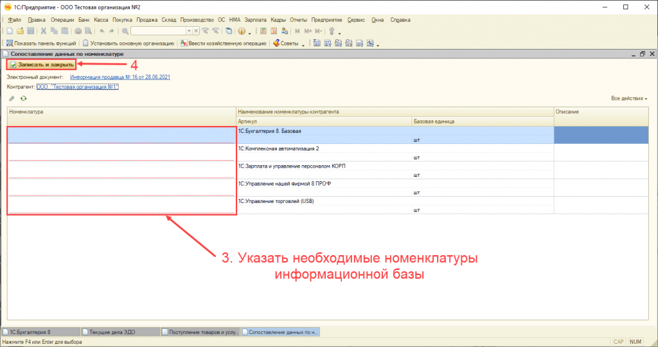658x347 pixels.
Task: Click the M+ memory add button
Action: (308, 31)
